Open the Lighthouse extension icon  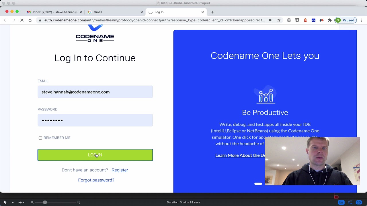click(x=305, y=20)
